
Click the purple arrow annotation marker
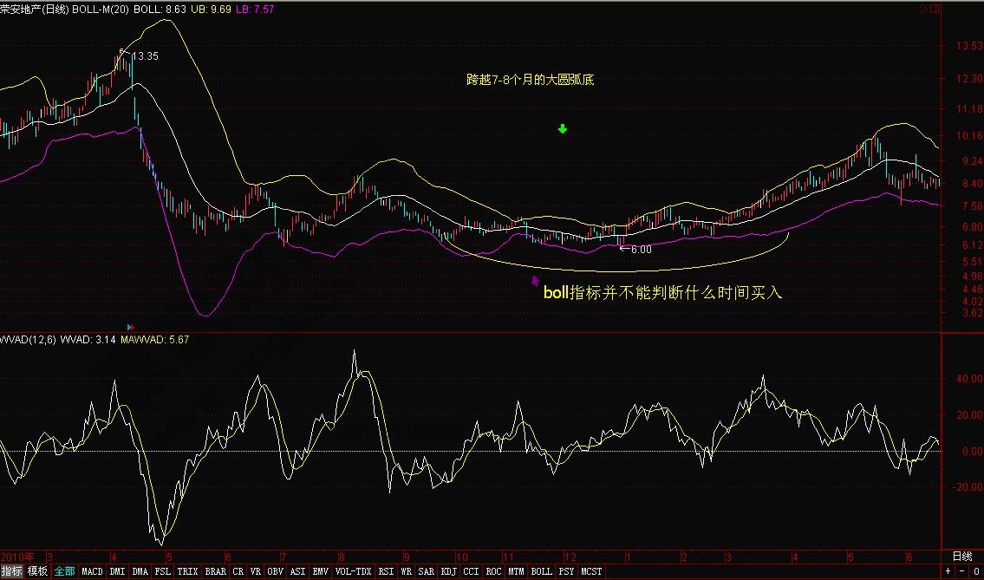(535, 279)
